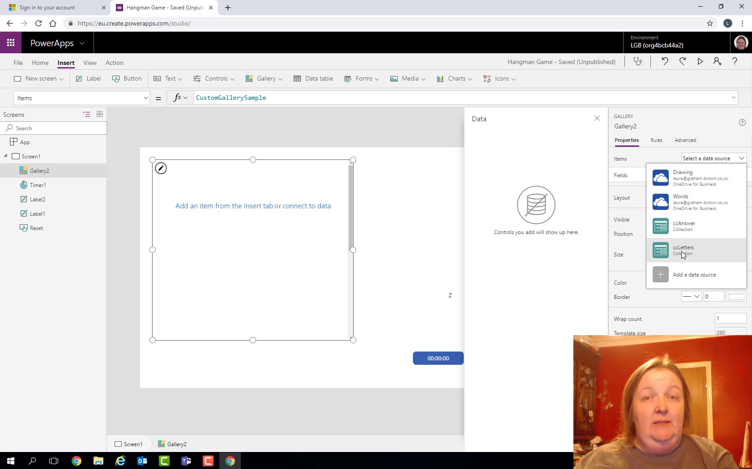
Task: Insert a Label control
Action: 89,78
